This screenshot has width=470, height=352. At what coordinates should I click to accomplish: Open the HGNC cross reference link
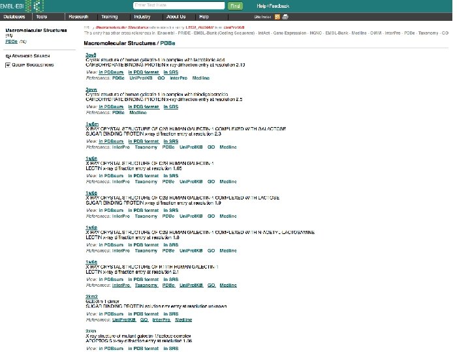point(316,33)
